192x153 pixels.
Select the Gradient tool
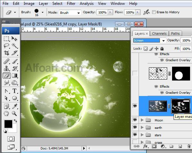tap(14, 76)
